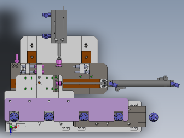Click the red X axis arrow of the triad
Image resolution: width=184 pixels, height=138 pixels.
click(15, 127)
